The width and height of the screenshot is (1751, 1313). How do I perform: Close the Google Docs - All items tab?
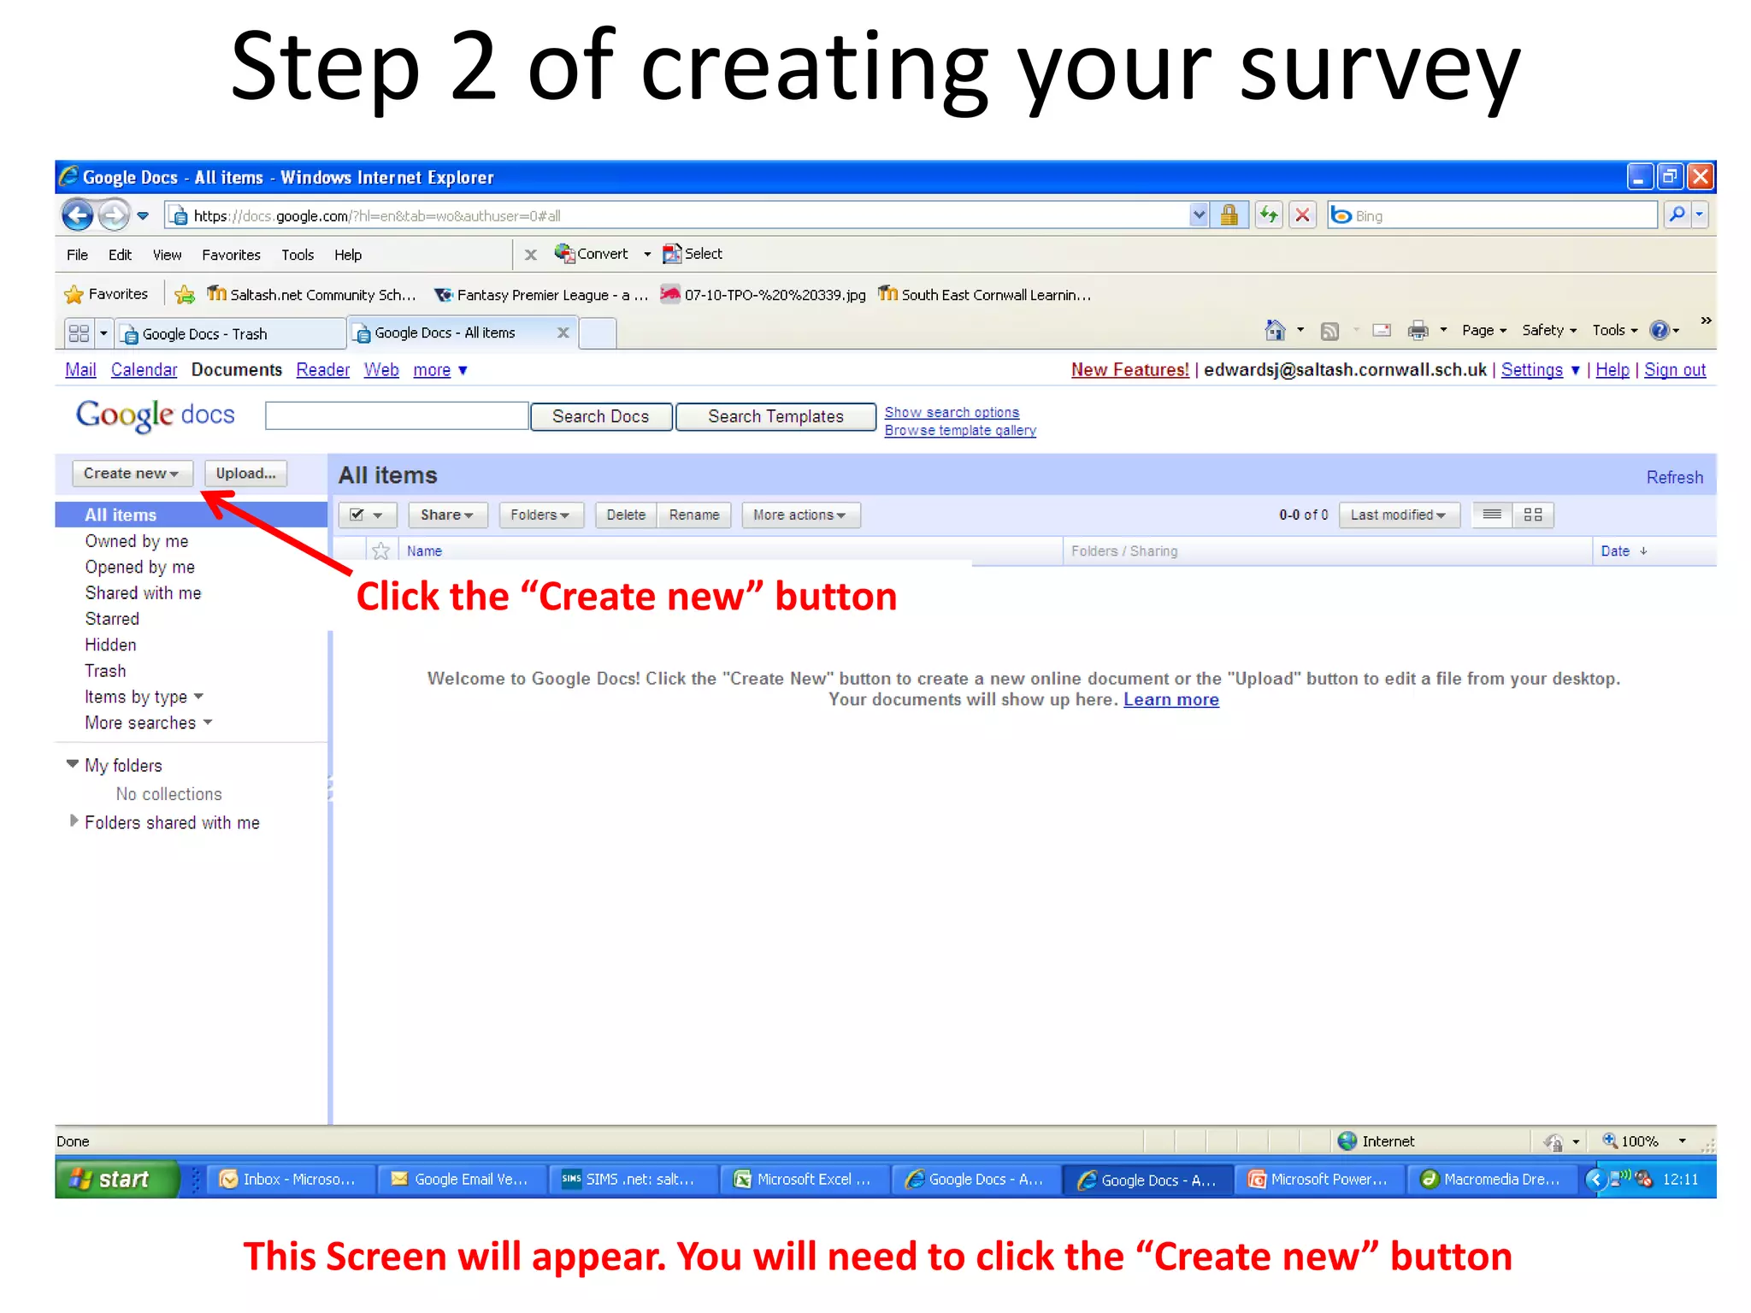tap(563, 333)
